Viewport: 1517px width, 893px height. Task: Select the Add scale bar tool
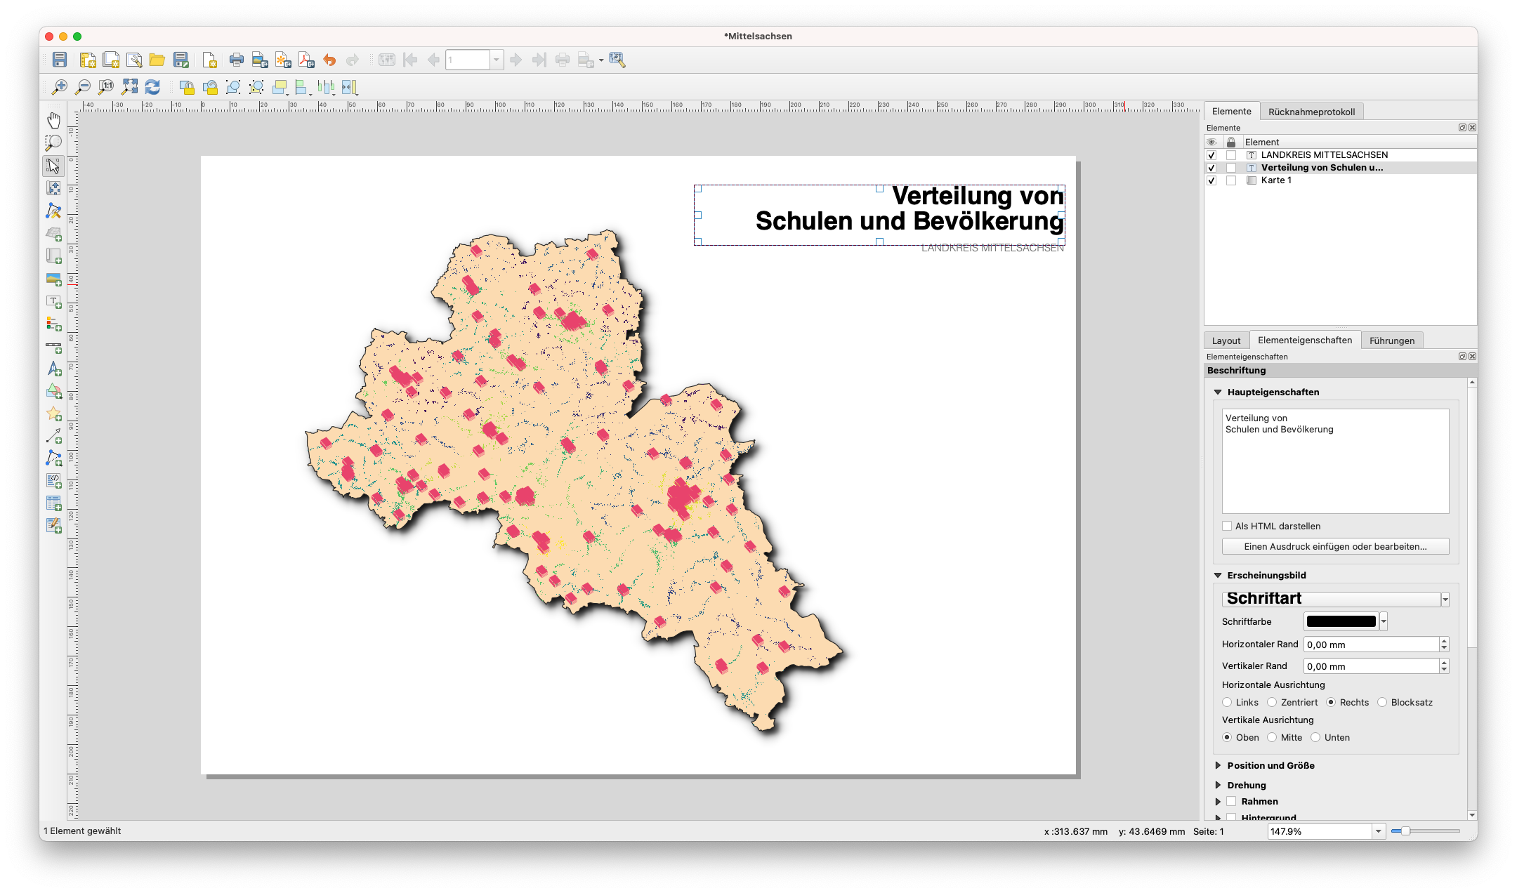pos(53,346)
